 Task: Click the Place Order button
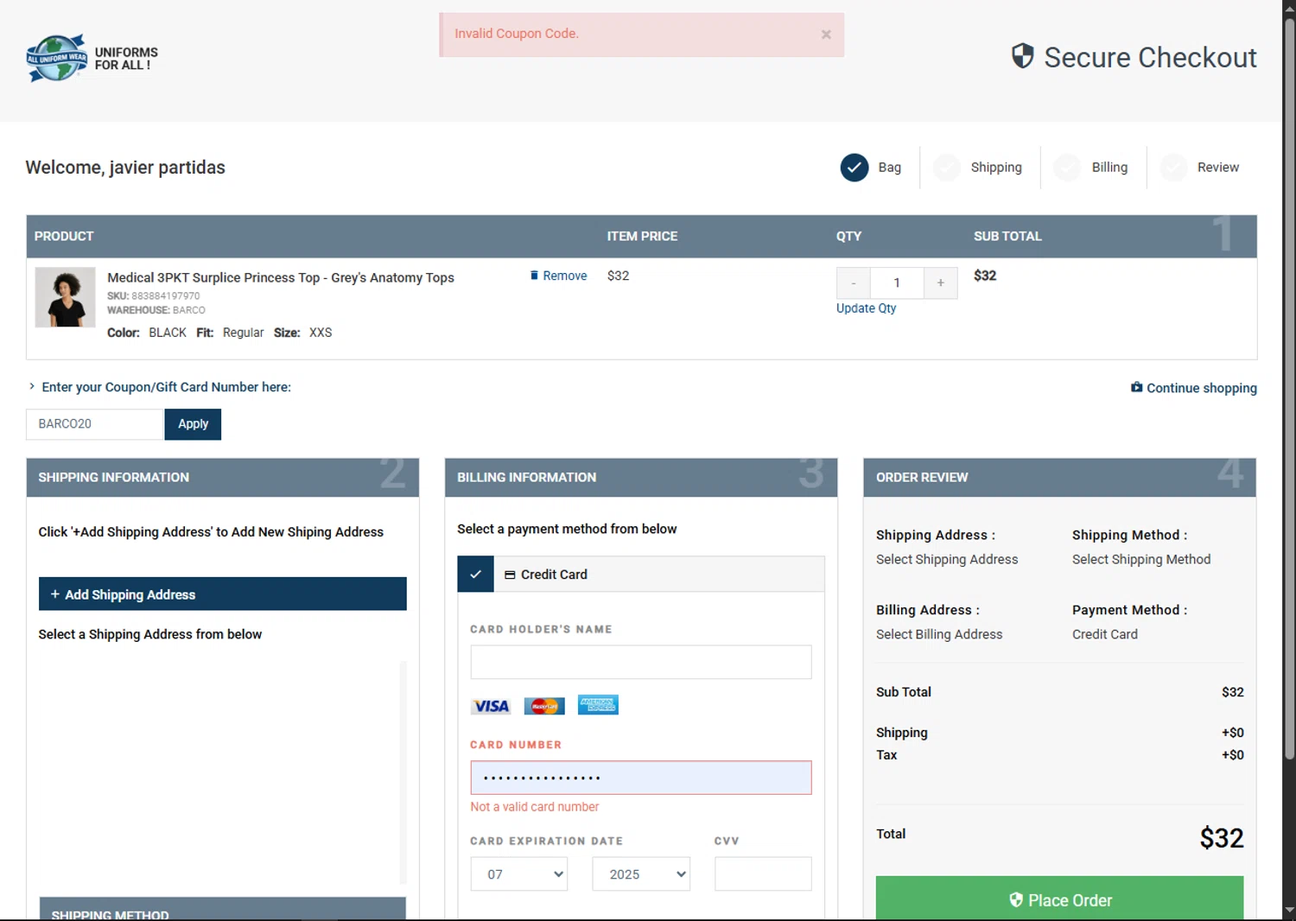(1059, 899)
